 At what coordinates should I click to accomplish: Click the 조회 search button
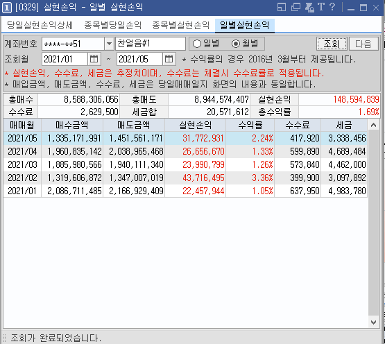(332, 44)
